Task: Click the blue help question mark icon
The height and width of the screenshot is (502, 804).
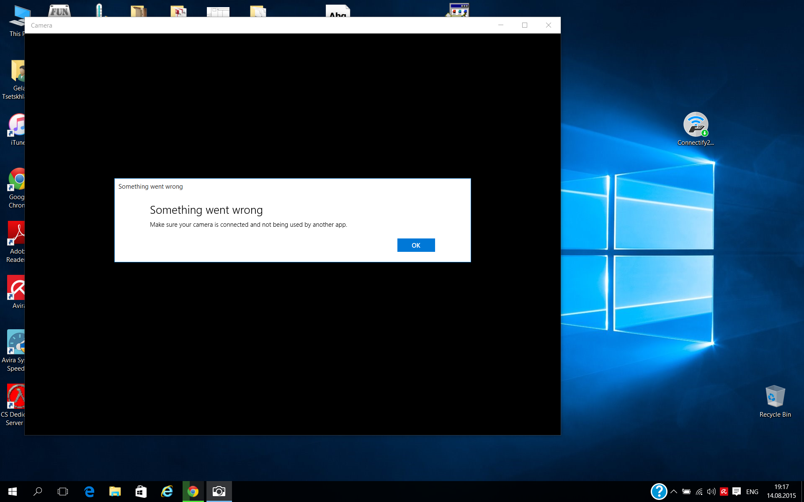Action: pos(659,492)
